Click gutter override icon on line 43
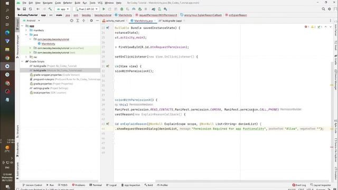338x190 pixels. pos(108,124)
